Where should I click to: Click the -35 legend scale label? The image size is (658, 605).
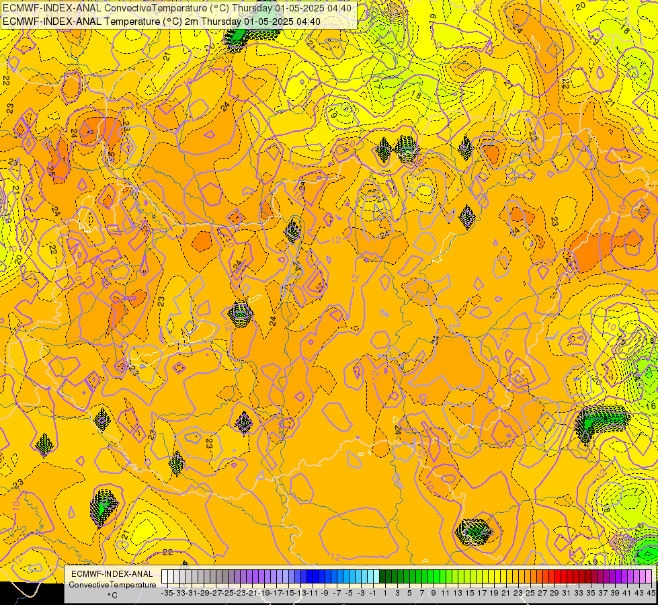(167, 593)
